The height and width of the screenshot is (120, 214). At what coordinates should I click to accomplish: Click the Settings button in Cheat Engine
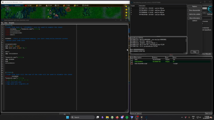pyautogui.click(x=210, y=14)
